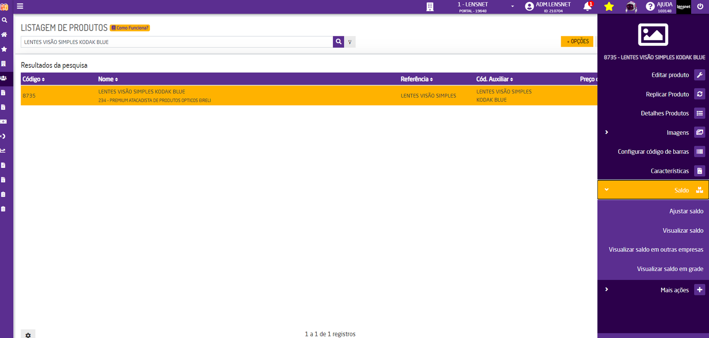Open table settings gear icon
The height and width of the screenshot is (338, 709).
pyautogui.click(x=28, y=335)
